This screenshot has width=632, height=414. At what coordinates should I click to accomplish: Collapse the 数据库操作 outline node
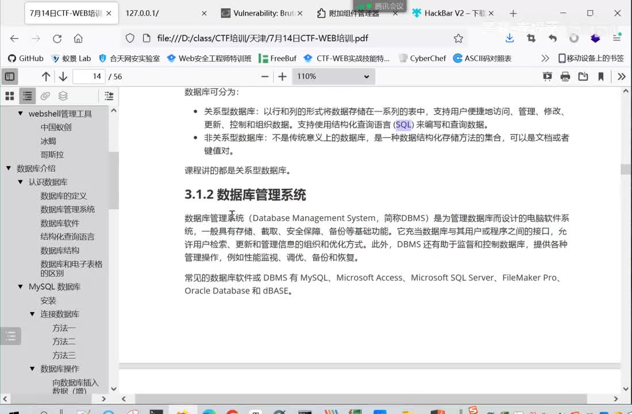tap(32, 369)
